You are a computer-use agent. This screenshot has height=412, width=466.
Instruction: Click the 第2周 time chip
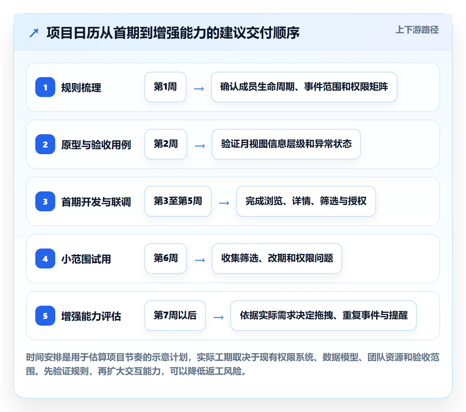(x=166, y=144)
